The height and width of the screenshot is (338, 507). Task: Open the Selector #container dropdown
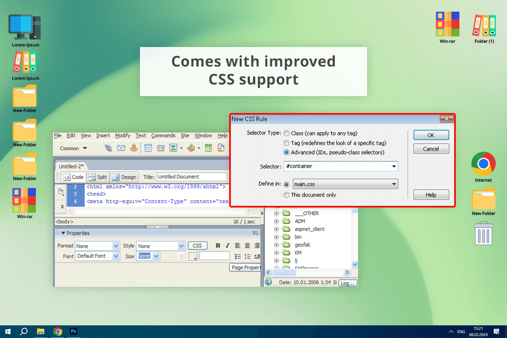point(394,166)
